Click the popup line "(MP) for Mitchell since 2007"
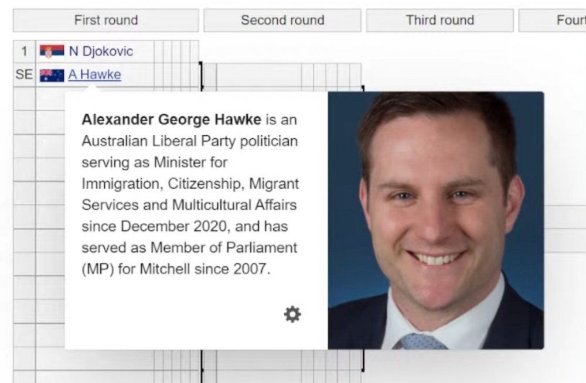This screenshot has width=586, height=383. click(x=176, y=269)
